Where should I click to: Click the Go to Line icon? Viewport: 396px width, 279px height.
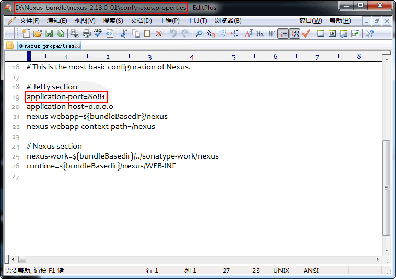click(x=234, y=33)
